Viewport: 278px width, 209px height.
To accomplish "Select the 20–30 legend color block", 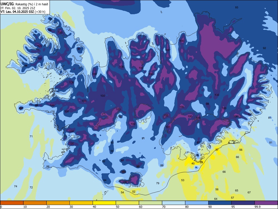I will [58, 203].
